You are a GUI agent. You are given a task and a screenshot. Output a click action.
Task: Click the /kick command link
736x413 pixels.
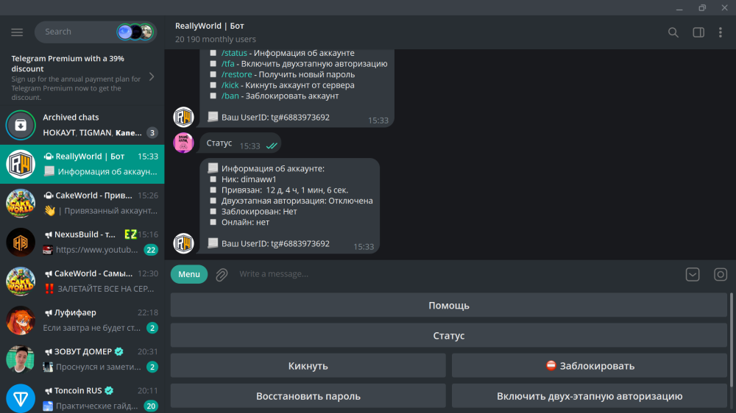point(230,85)
